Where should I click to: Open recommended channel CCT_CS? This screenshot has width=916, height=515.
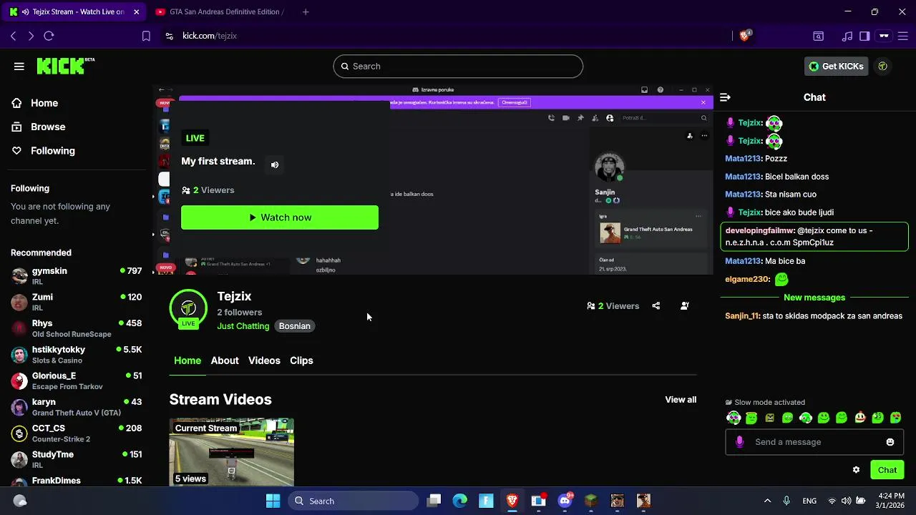point(77,433)
